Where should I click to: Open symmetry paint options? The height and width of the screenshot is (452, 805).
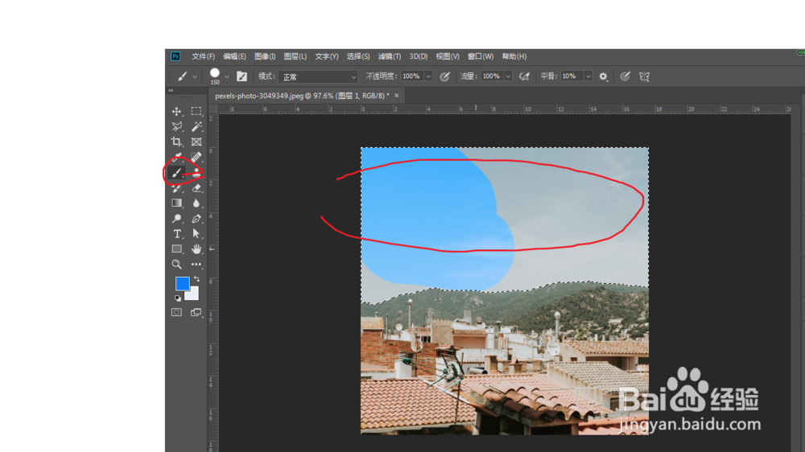coord(644,76)
